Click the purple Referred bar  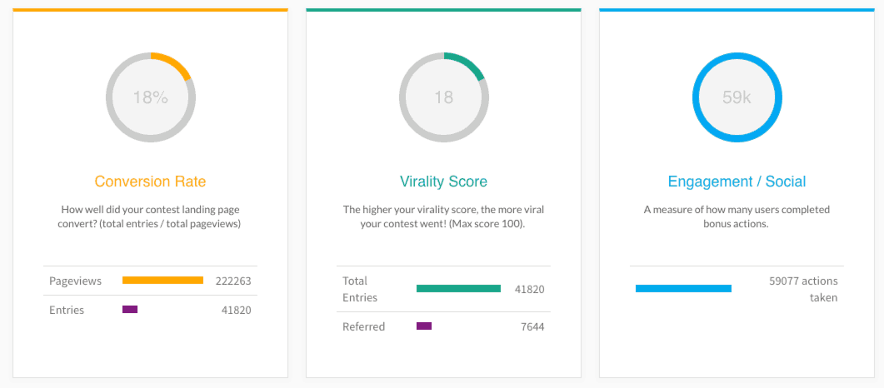point(424,326)
